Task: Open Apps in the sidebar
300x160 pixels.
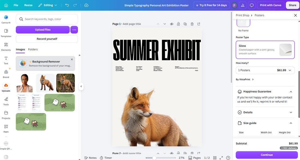Action: pos(6,128)
